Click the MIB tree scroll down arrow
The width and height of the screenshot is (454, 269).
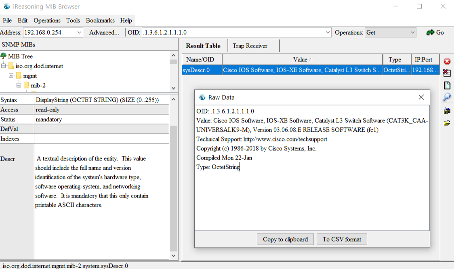coord(173,88)
